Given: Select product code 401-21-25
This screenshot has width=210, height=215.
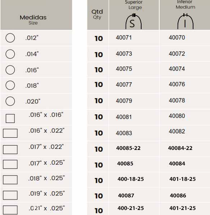Looking at the screenshot, I should (183, 208).
